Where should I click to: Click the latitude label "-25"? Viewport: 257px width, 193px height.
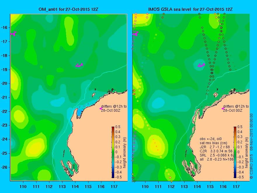[x=4, y=153]
